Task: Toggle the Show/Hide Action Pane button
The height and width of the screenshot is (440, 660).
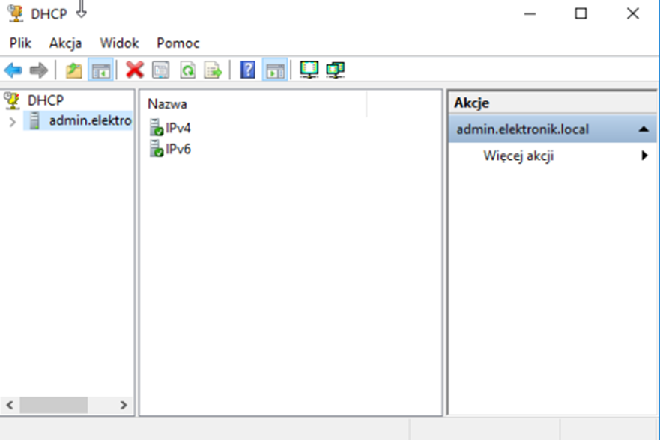Action: point(274,70)
